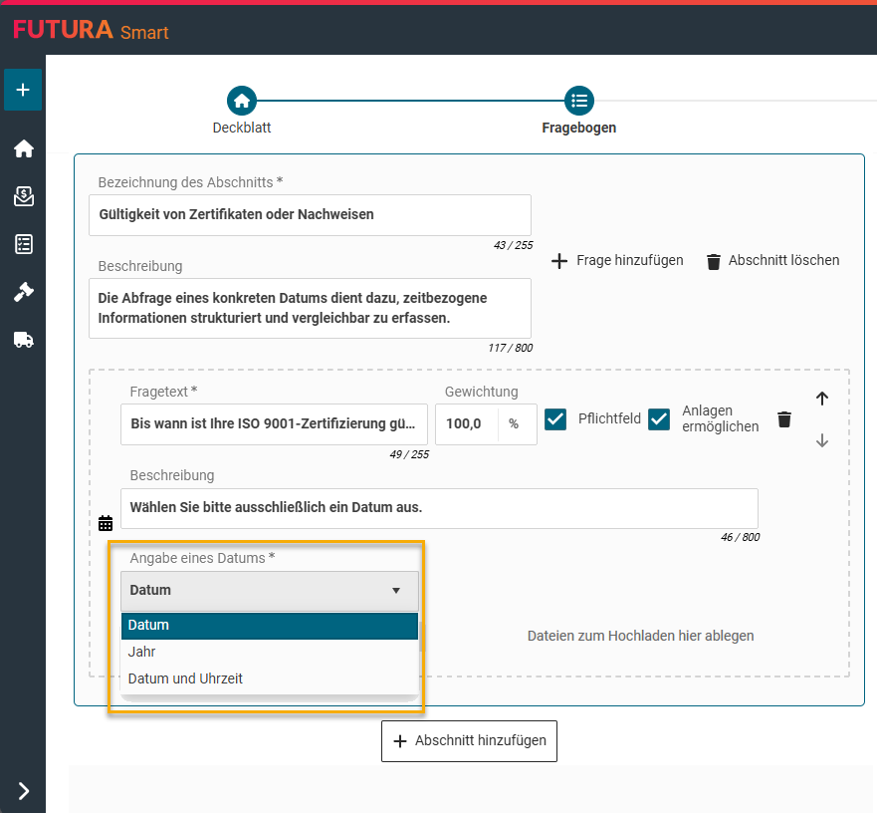This screenshot has height=813, width=877.
Task: Toggle the Anlagen ermöglichen checkbox
Action: [659, 419]
